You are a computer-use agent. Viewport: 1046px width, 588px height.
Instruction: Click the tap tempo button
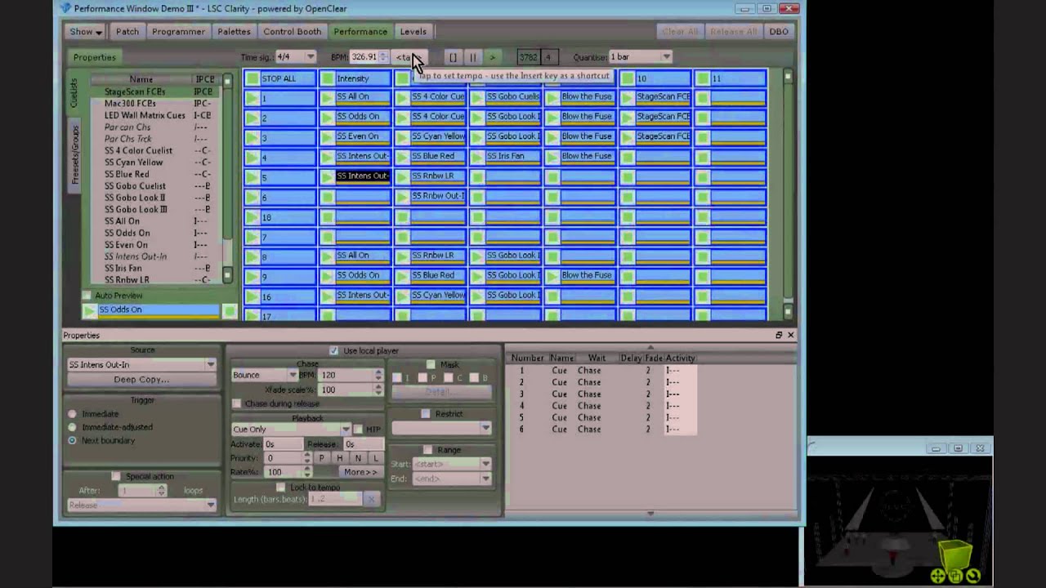point(409,57)
